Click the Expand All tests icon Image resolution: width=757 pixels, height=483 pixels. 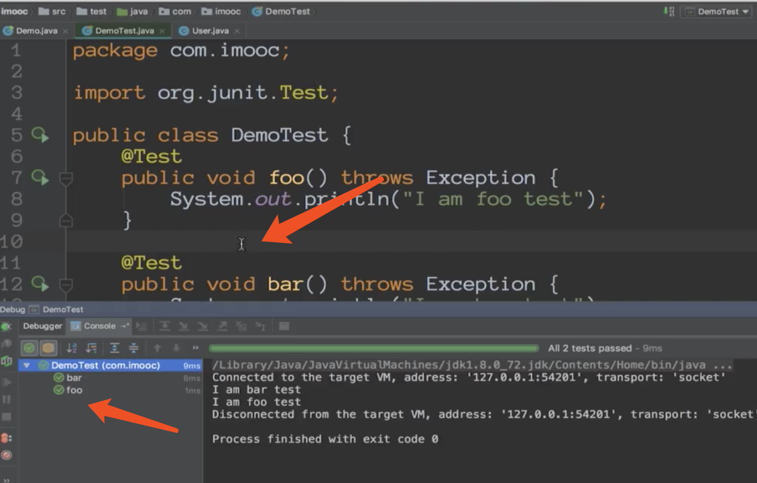coord(114,348)
